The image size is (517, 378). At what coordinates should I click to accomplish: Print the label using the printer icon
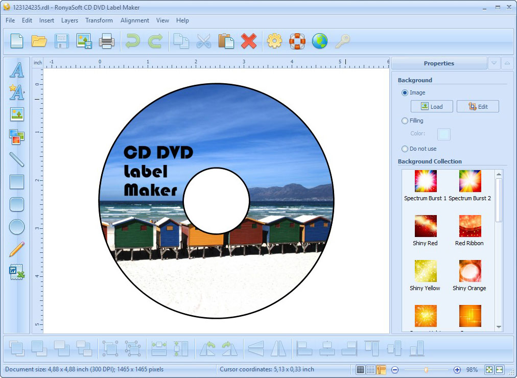point(107,41)
